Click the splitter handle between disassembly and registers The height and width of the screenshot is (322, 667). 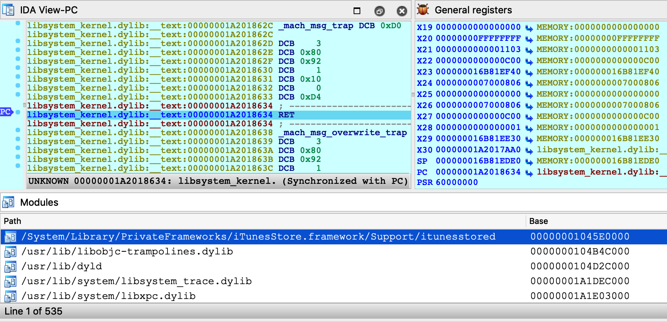(x=413, y=95)
